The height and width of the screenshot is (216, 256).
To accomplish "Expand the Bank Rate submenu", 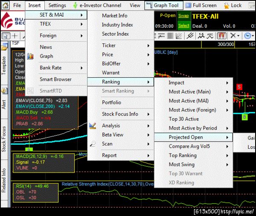I will tap(56, 68).
